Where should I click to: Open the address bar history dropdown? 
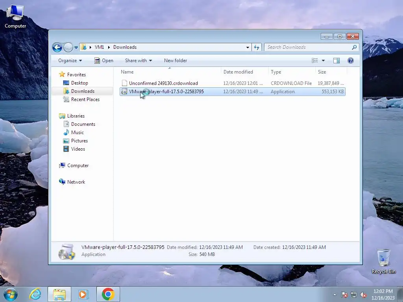tap(248, 47)
